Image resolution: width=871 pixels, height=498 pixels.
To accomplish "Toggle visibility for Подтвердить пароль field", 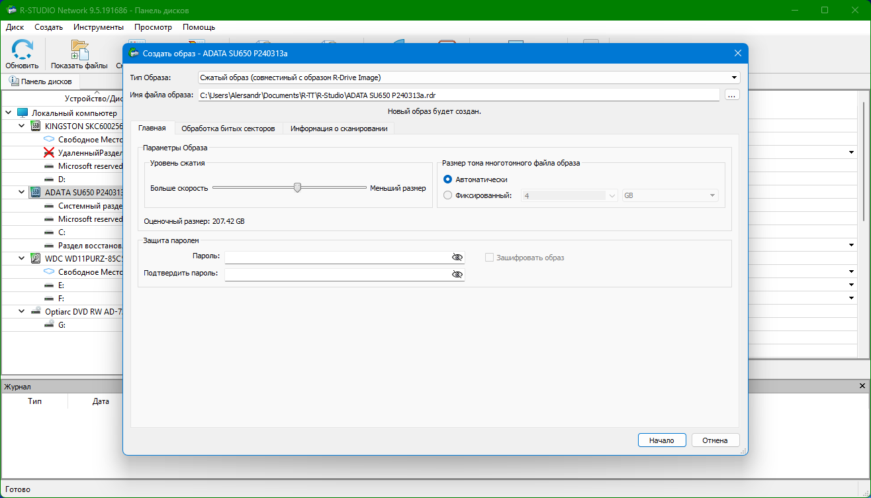I will 457,274.
